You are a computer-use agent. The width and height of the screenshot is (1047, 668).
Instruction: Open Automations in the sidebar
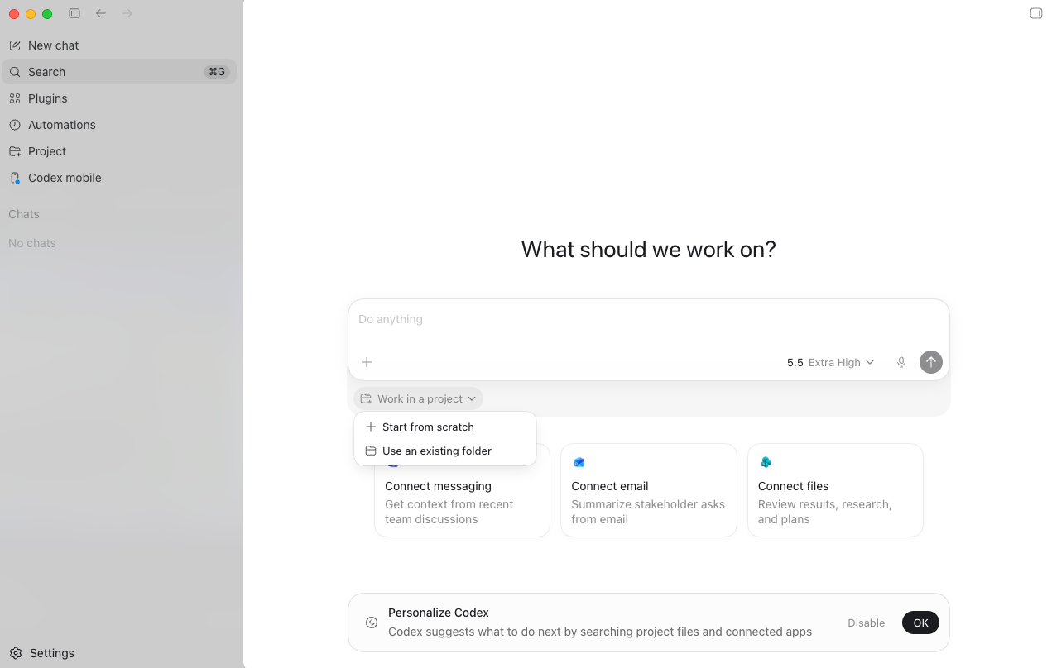119,125
